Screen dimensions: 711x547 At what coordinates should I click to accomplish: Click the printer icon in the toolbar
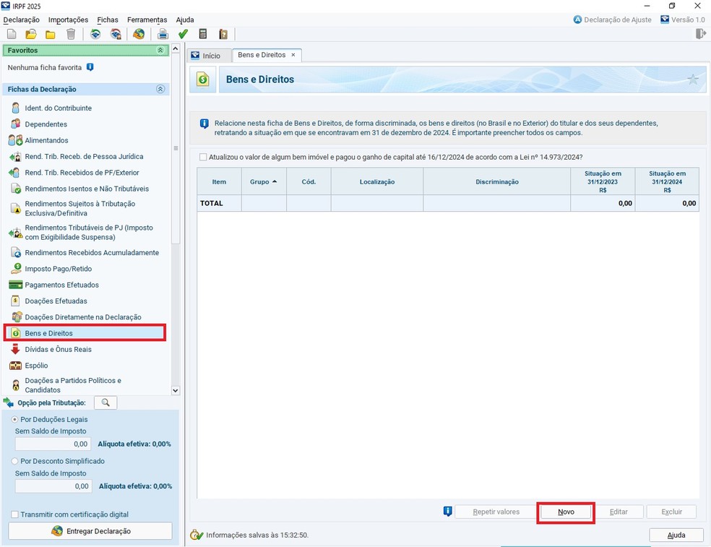[163, 34]
